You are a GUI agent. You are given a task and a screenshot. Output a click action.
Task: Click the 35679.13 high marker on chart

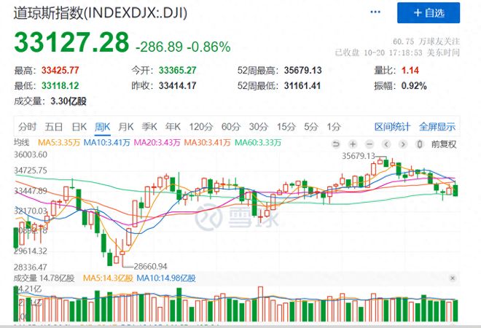(359, 156)
